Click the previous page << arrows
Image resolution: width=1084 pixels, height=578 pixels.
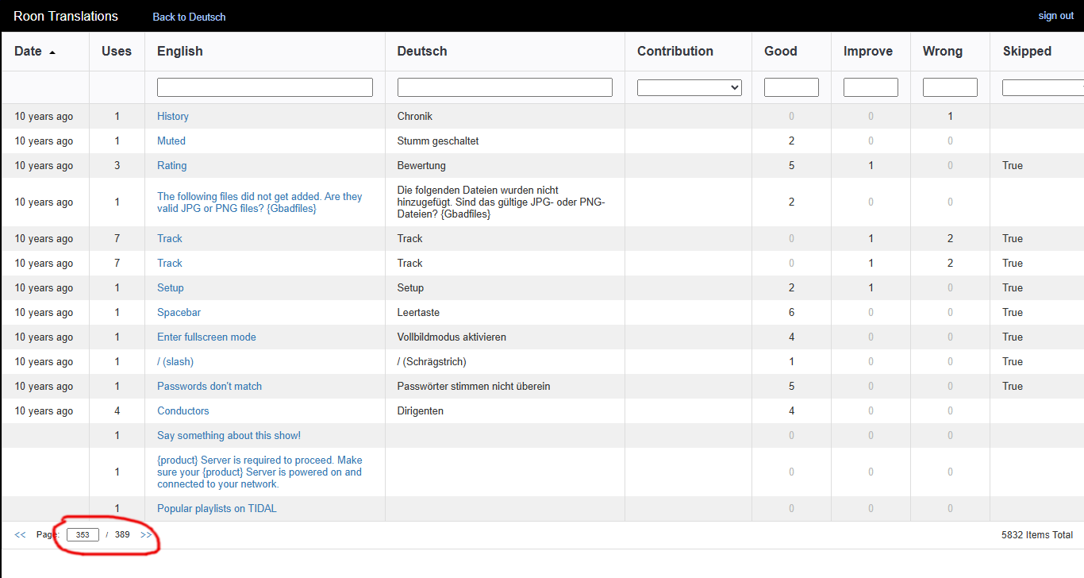coord(20,535)
